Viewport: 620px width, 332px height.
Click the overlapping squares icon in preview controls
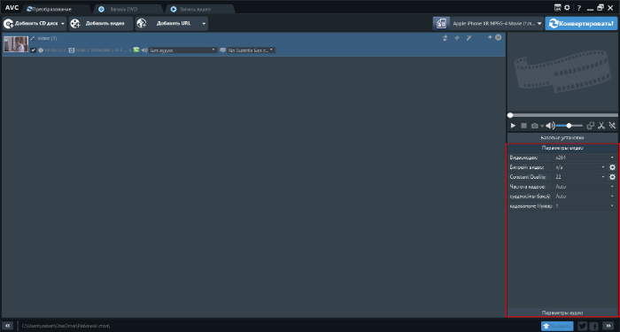(x=591, y=126)
